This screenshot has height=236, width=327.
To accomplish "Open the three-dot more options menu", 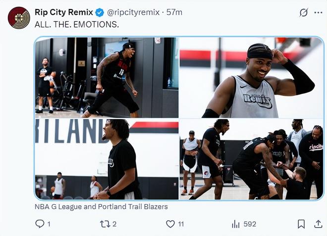I will [x=318, y=13].
